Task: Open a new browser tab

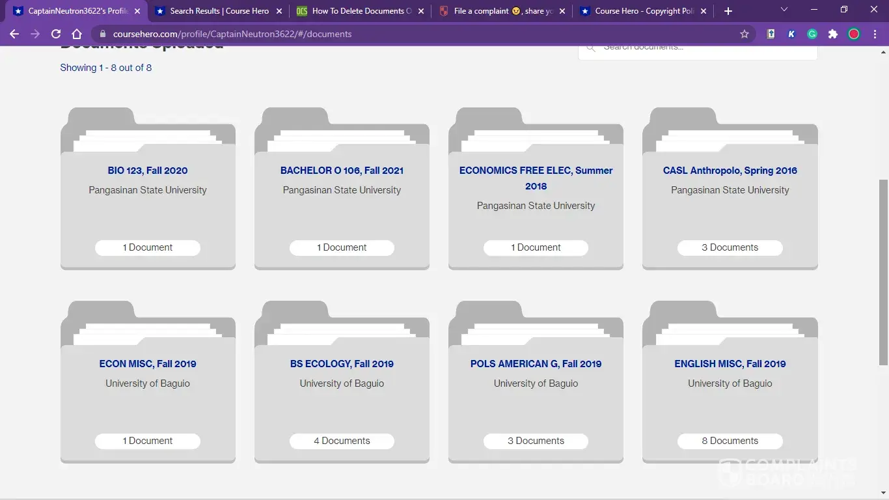Action: pyautogui.click(x=728, y=11)
